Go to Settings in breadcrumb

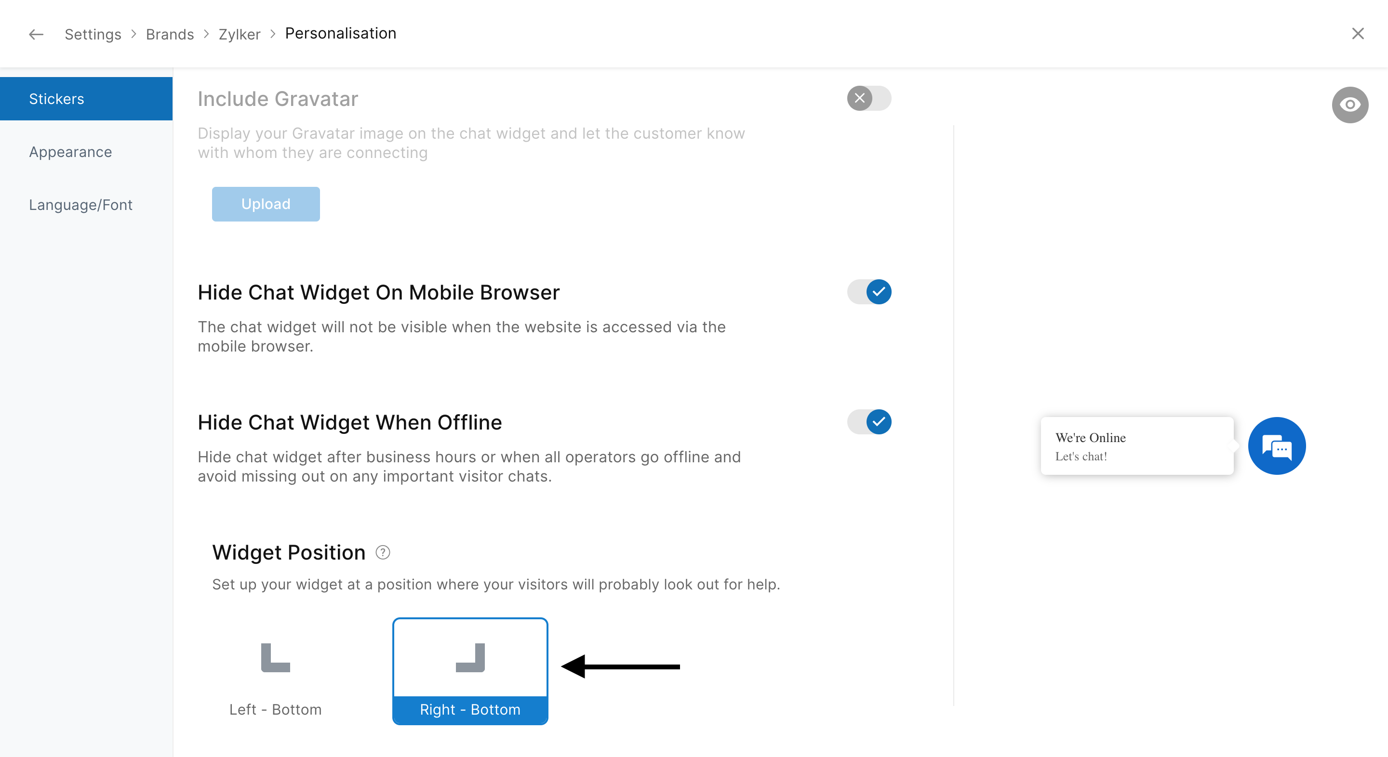pyautogui.click(x=93, y=35)
